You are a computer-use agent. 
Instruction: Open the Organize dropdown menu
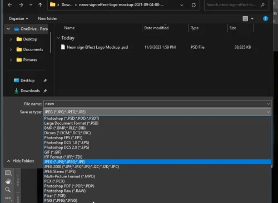click(x=18, y=19)
